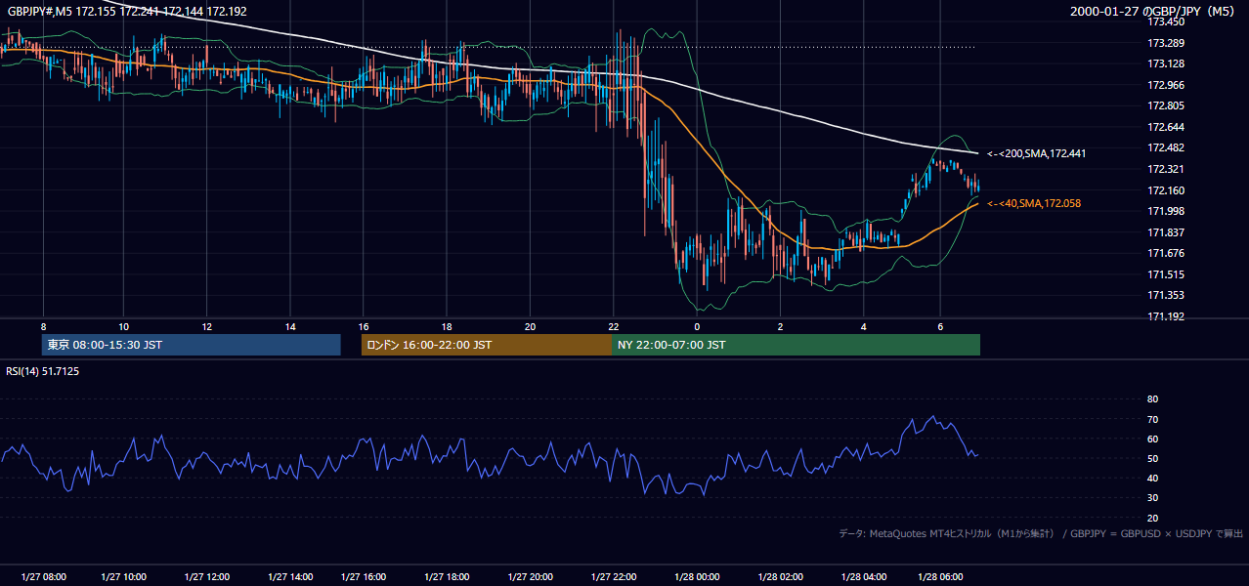
Task: Select the London 16:00-22:00 JST session bar
Action: [486, 345]
